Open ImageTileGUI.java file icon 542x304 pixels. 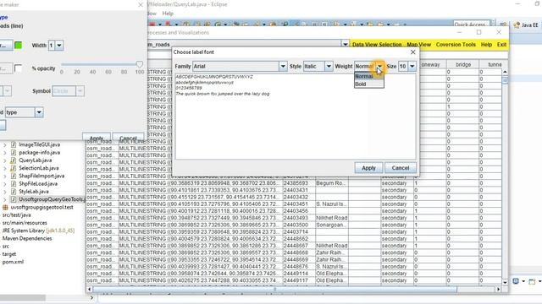(x=14, y=144)
